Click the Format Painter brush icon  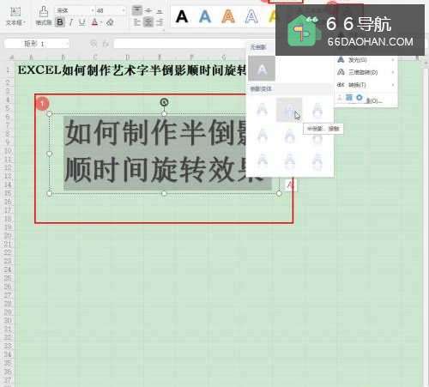[x=44, y=15]
